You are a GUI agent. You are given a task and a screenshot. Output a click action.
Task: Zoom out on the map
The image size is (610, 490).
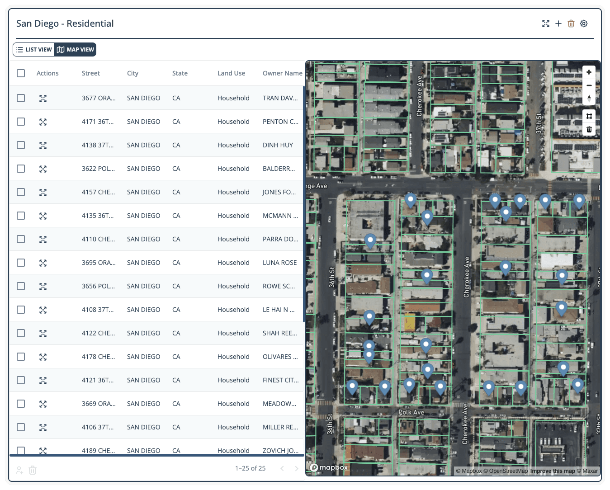589,85
